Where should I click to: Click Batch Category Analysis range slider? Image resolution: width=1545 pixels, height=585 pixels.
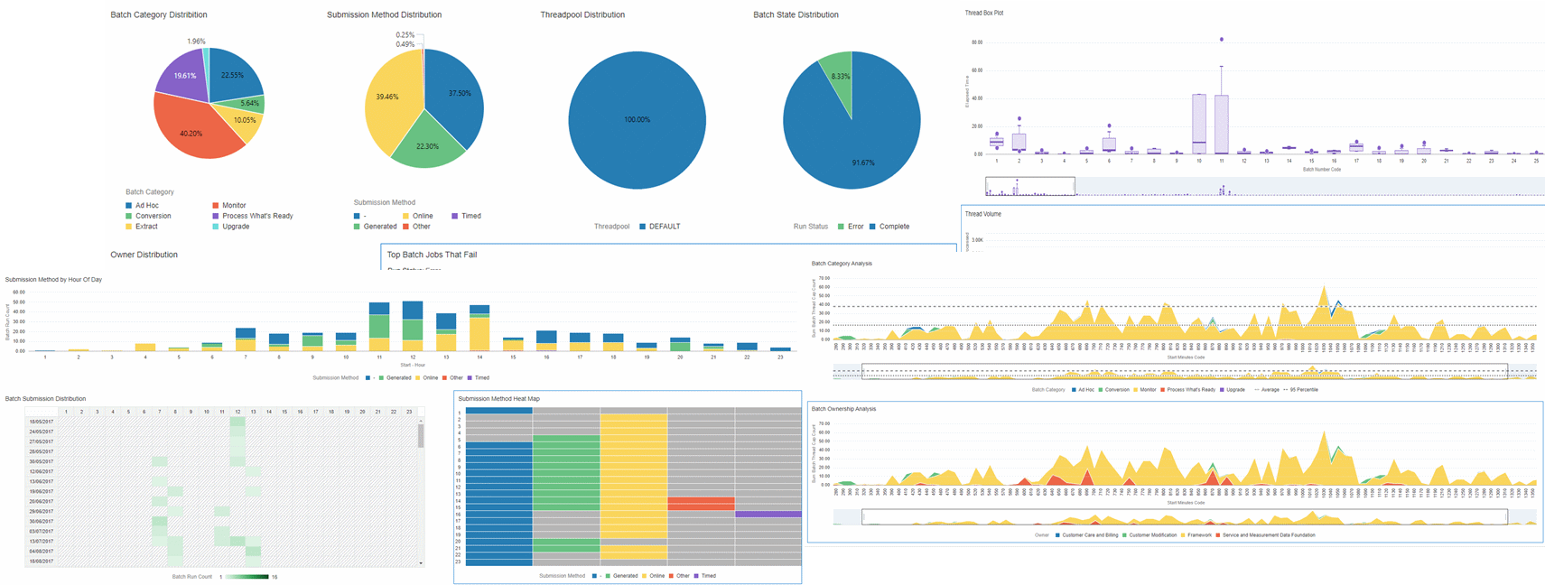[1185, 371]
